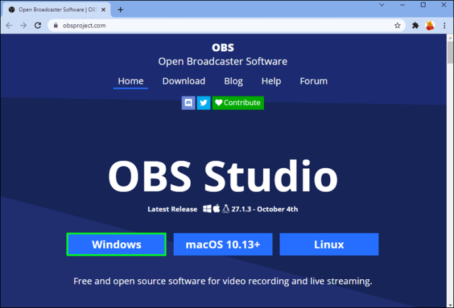This screenshot has width=454, height=308.
Task: Open the Chrome profile avatar
Action: (430, 26)
